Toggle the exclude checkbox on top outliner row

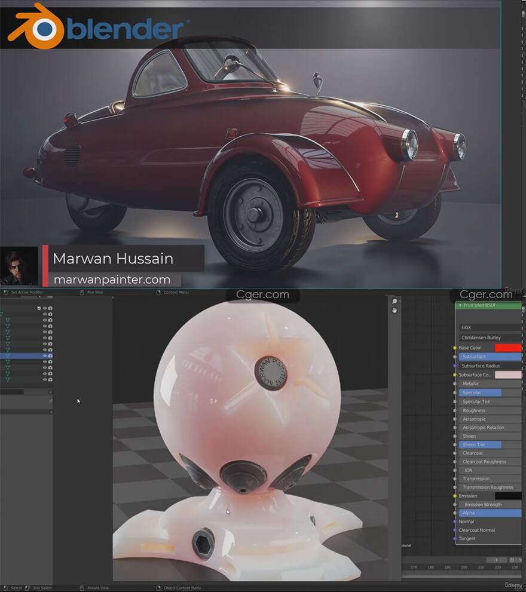pyautogui.click(x=39, y=308)
